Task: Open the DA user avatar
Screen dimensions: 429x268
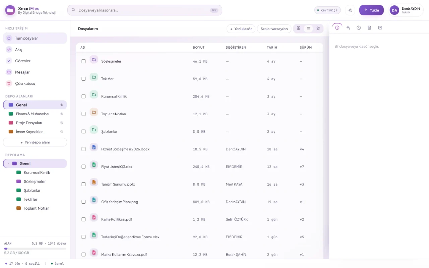Action: click(394, 10)
